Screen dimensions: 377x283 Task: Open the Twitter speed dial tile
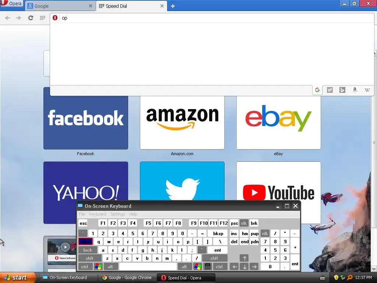(182, 181)
